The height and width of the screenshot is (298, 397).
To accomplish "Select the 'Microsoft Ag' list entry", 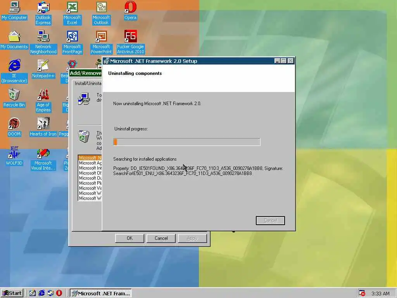I will point(90,163).
